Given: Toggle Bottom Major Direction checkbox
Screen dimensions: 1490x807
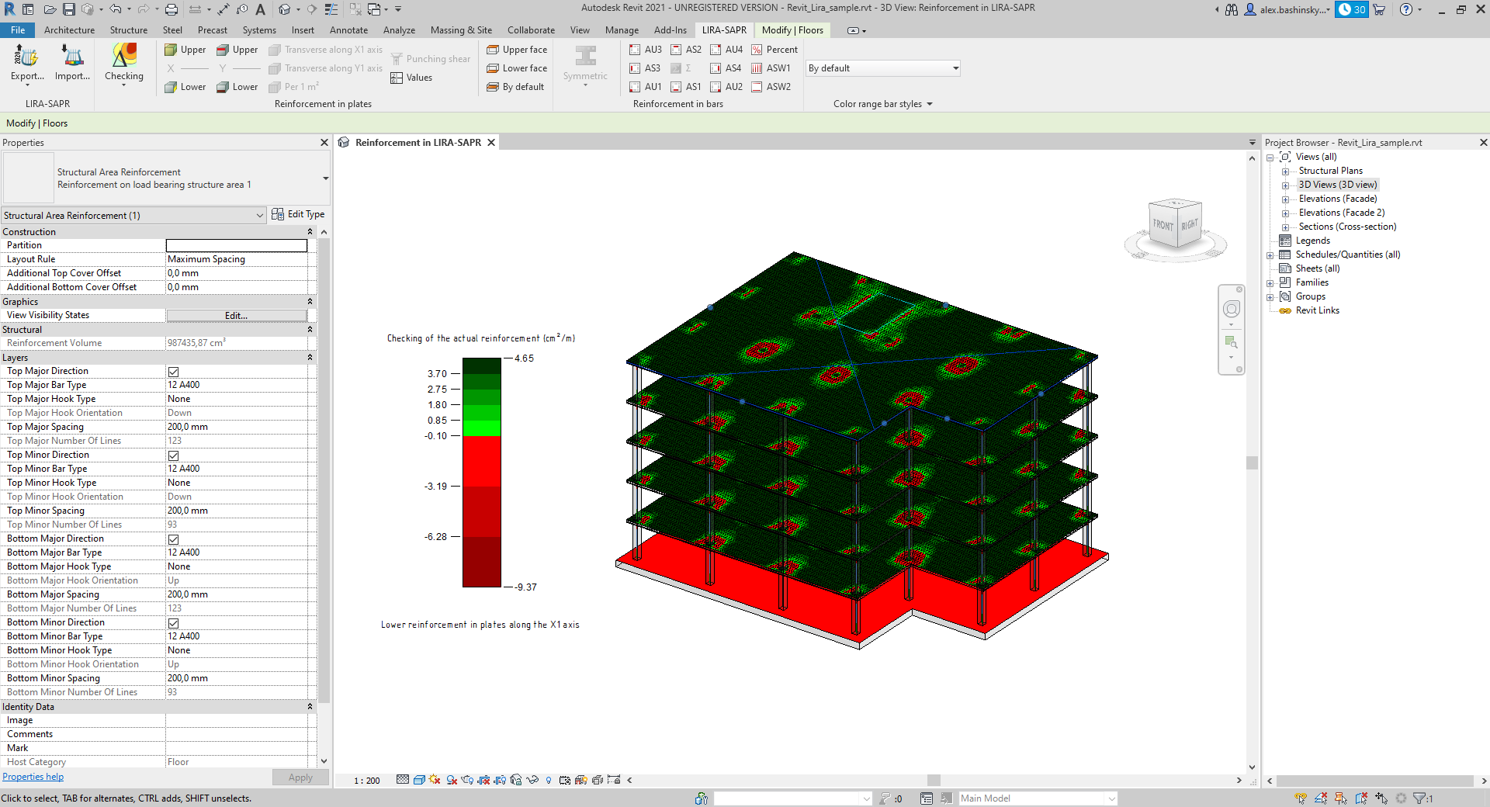Looking at the screenshot, I should click(174, 539).
